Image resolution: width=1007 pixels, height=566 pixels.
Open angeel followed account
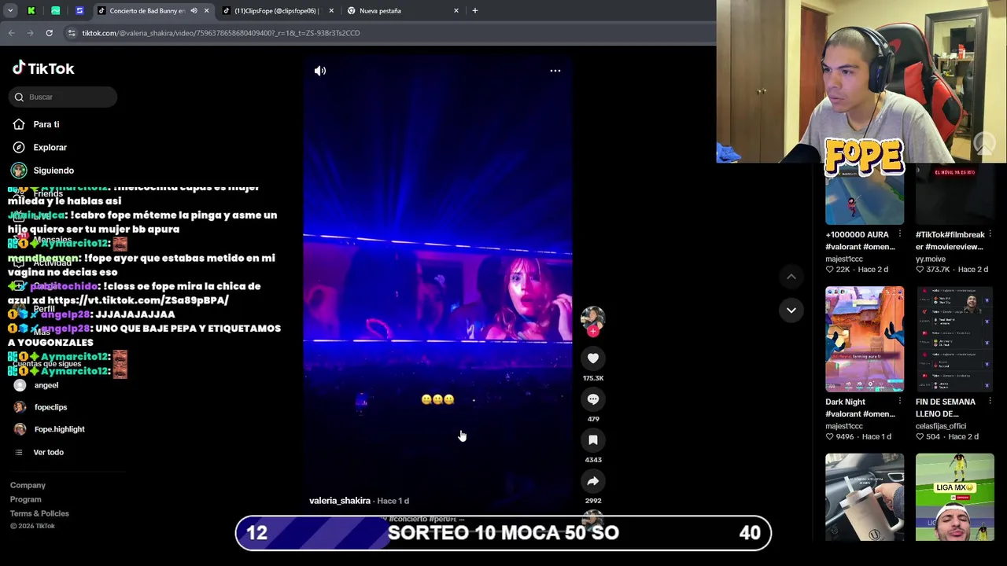pyautogui.click(x=46, y=385)
